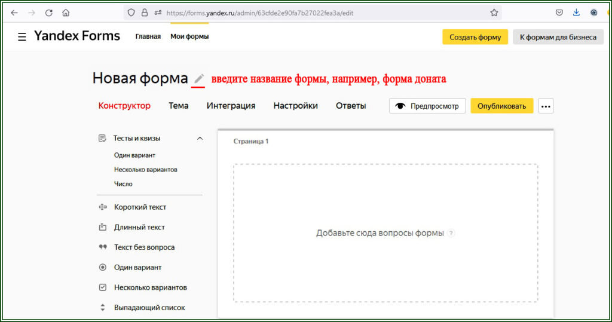Collapse the Тесты и квизы section chevron
Viewport: 612px width, 322px height.
[x=200, y=138]
